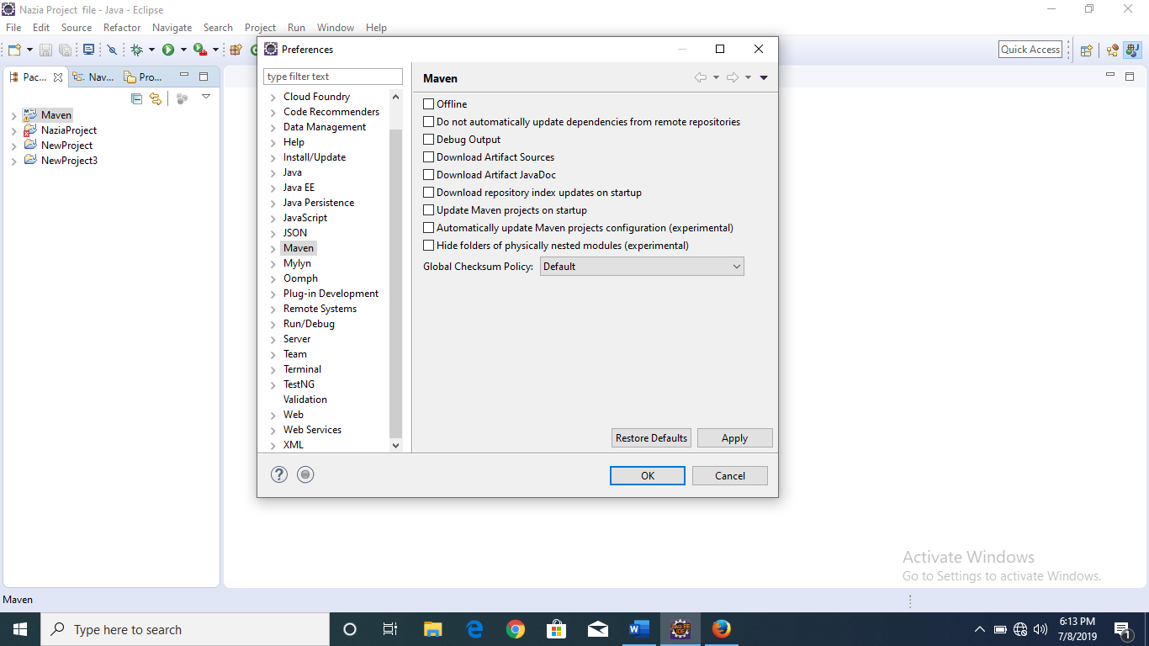This screenshot has width=1149, height=646.
Task: Click the new package grid toolbar icon
Action: (236, 50)
